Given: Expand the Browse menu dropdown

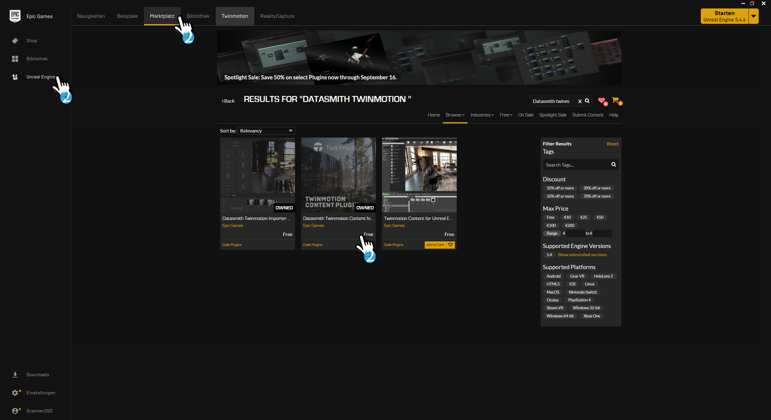Looking at the screenshot, I should (x=455, y=115).
